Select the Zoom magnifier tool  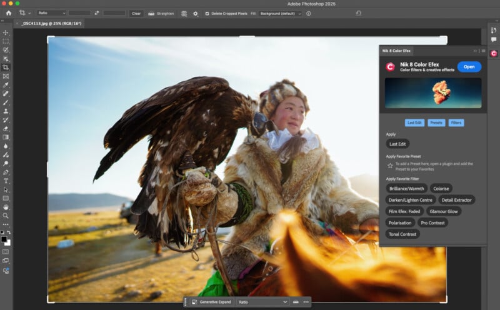[6, 216]
